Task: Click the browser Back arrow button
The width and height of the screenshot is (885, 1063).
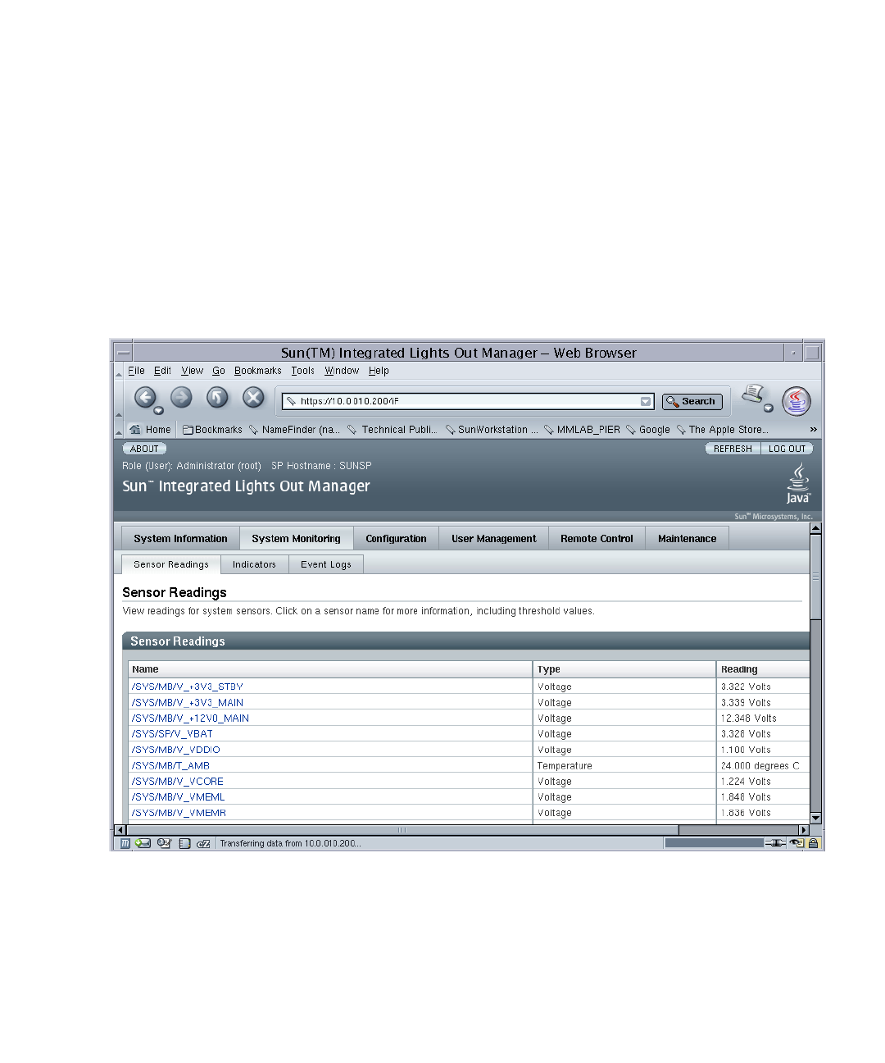Action: [144, 398]
